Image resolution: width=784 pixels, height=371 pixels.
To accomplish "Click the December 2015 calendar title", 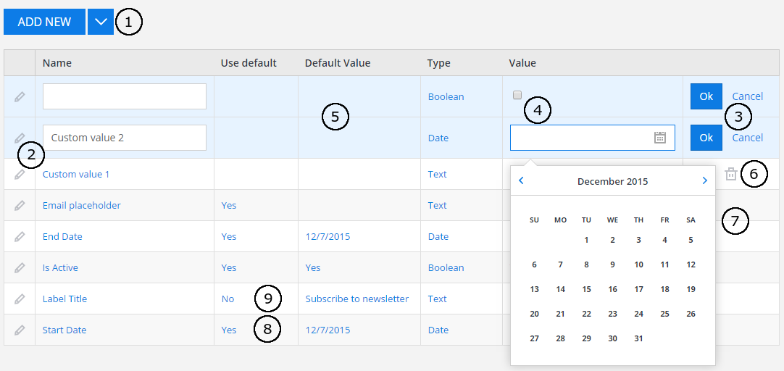I will tap(612, 181).
